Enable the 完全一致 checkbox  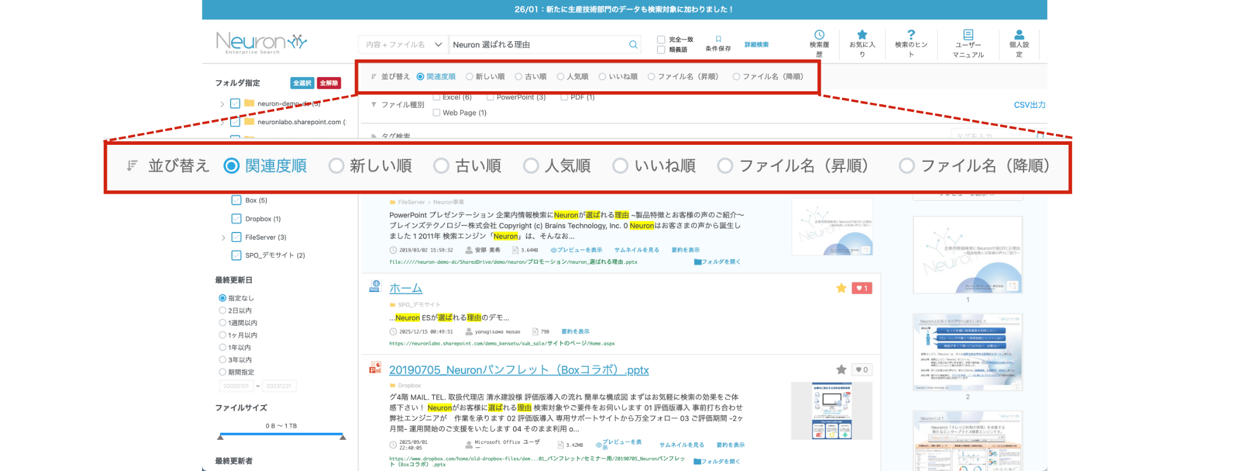click(x=661, y=39)
